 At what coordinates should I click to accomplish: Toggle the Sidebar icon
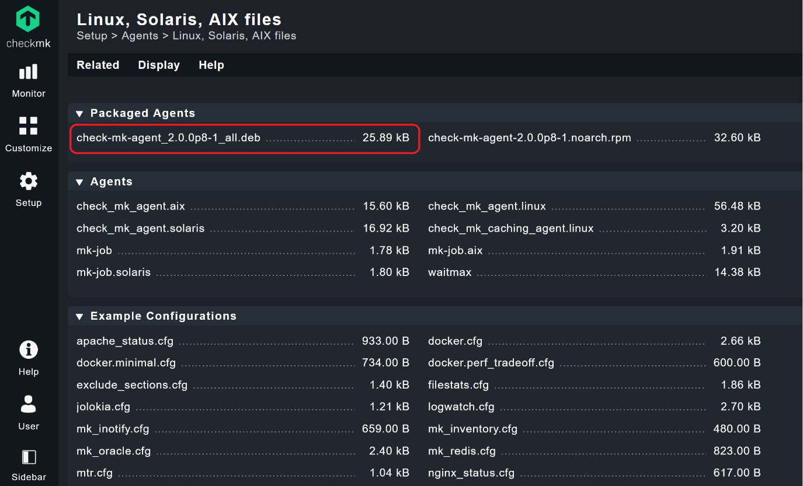(29, 457)
